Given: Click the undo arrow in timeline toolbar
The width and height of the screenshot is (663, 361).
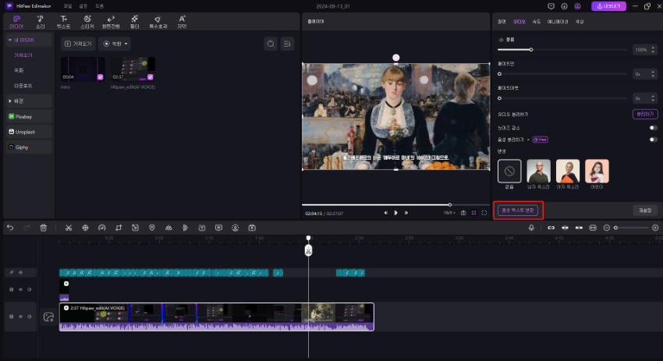Looking at the screenshot, I should [10, 228].
